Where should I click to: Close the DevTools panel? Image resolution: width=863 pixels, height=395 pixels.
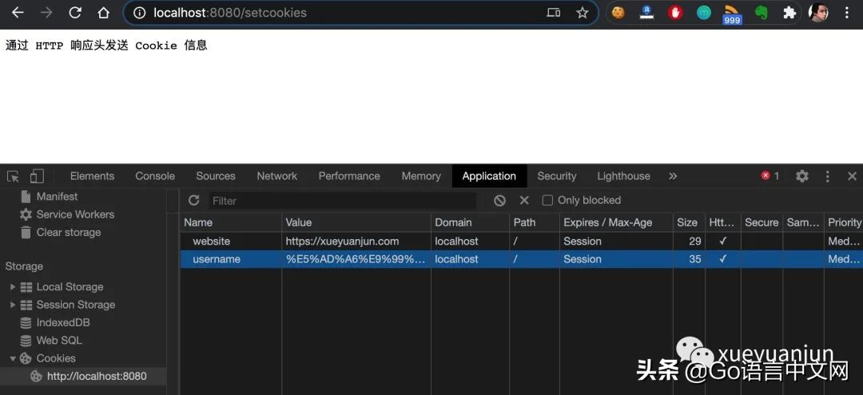coord(852,176)
